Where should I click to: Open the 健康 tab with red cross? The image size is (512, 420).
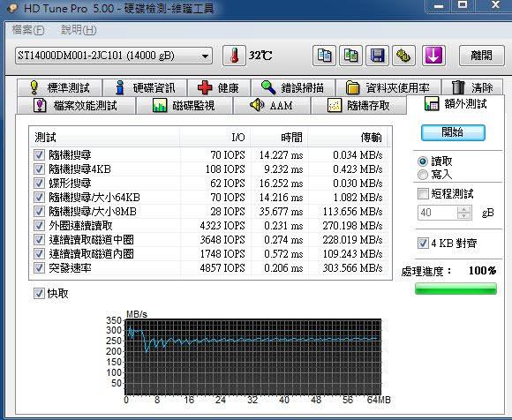(218, 87)
